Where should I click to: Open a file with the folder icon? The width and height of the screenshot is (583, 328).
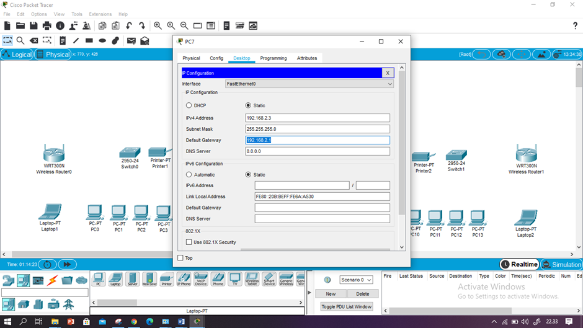20,25
